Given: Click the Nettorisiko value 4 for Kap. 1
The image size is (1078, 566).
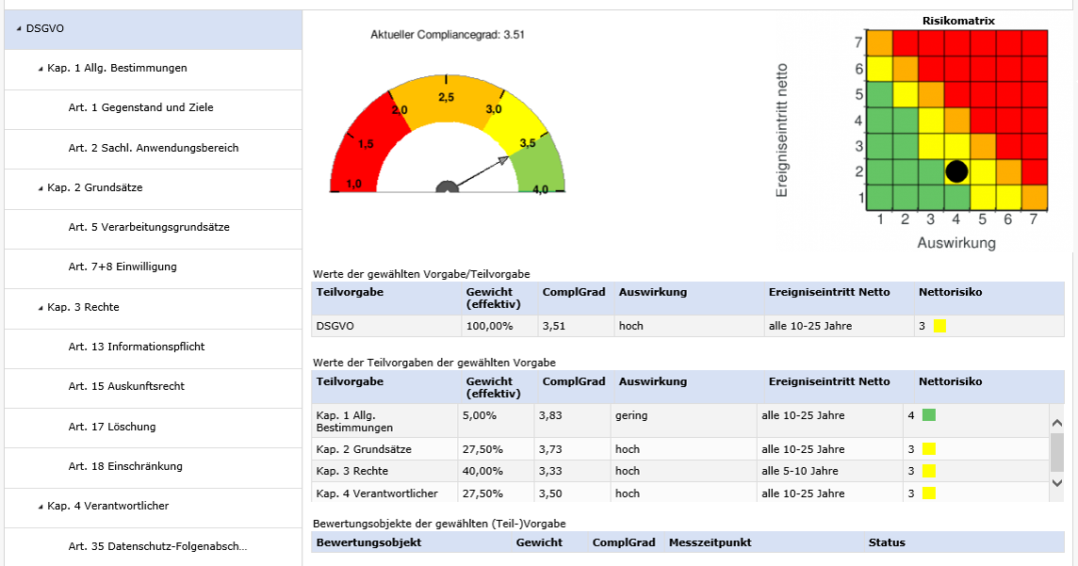Looking at the screenshot, I should [911, 415].
